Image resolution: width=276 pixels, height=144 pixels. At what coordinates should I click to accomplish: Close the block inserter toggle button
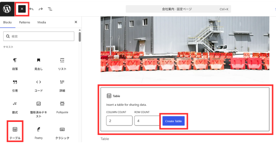pyautogui.click(x=22, y=9)
